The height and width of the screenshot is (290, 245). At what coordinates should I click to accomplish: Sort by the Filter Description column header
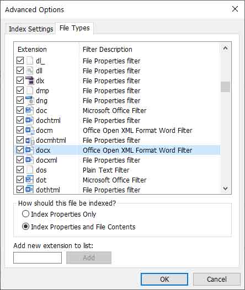[x=150, y=50]
